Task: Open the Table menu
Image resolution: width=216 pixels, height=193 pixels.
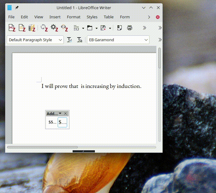Action: (x=109, y=17)
